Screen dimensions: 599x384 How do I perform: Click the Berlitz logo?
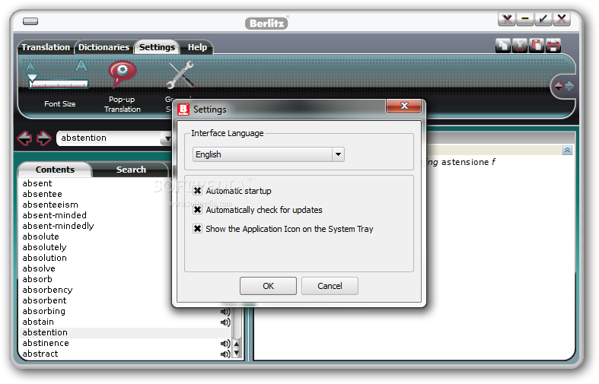(266, 24)
